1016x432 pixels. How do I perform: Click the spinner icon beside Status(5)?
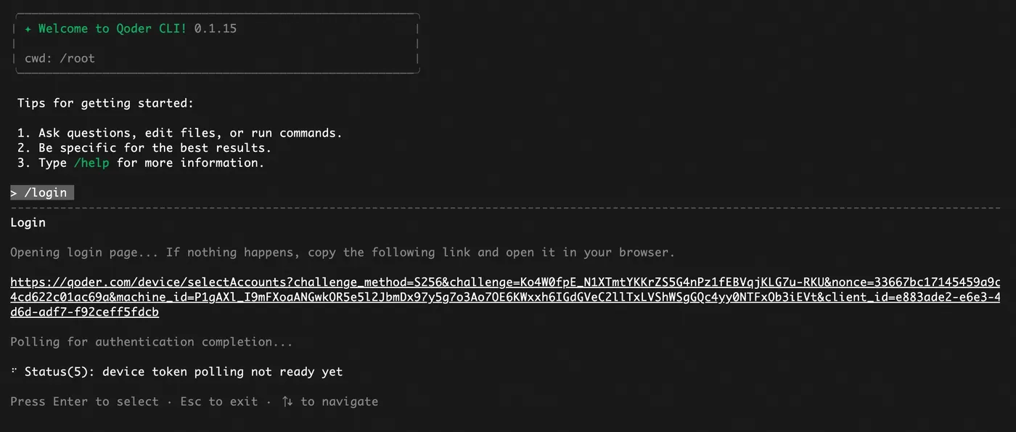coord(15,372)
